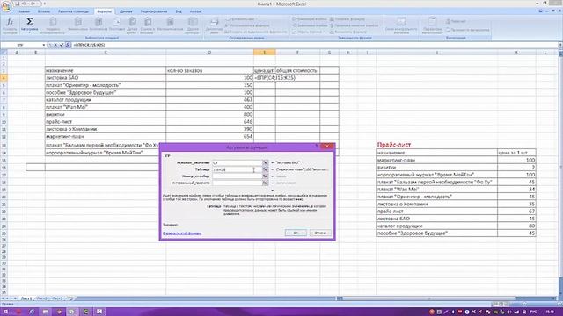Open the Рецензирование ribbon tab
This screenshot has height=316, width=563.
(x=154, y=11)
